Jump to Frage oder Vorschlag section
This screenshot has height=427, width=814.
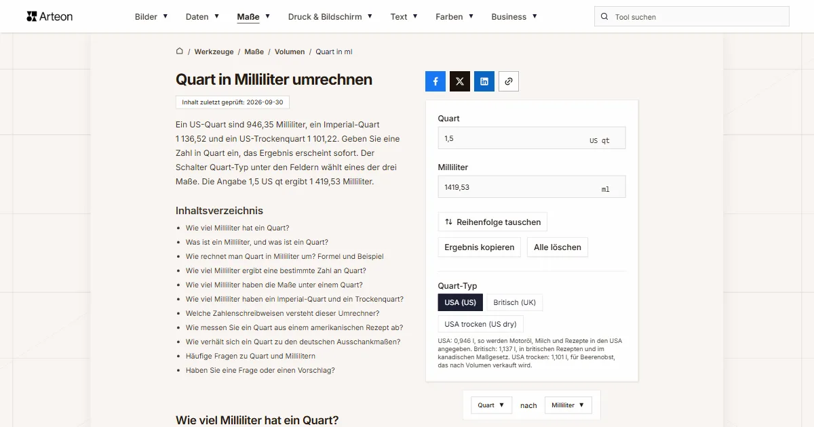260,370
